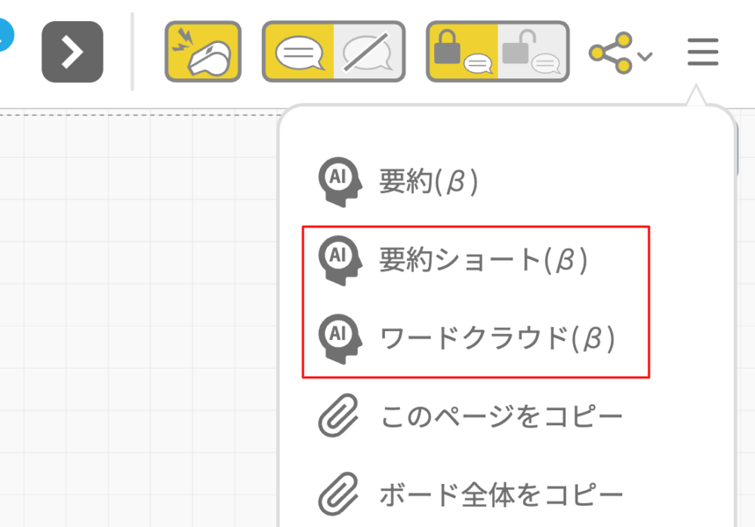
Task: Expand the share dropdown chevron
Action: click(645, 57)
